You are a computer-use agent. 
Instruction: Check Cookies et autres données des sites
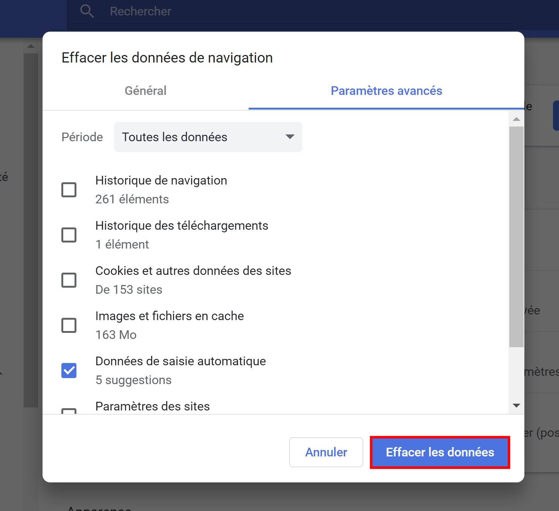(x=69, y=280)
